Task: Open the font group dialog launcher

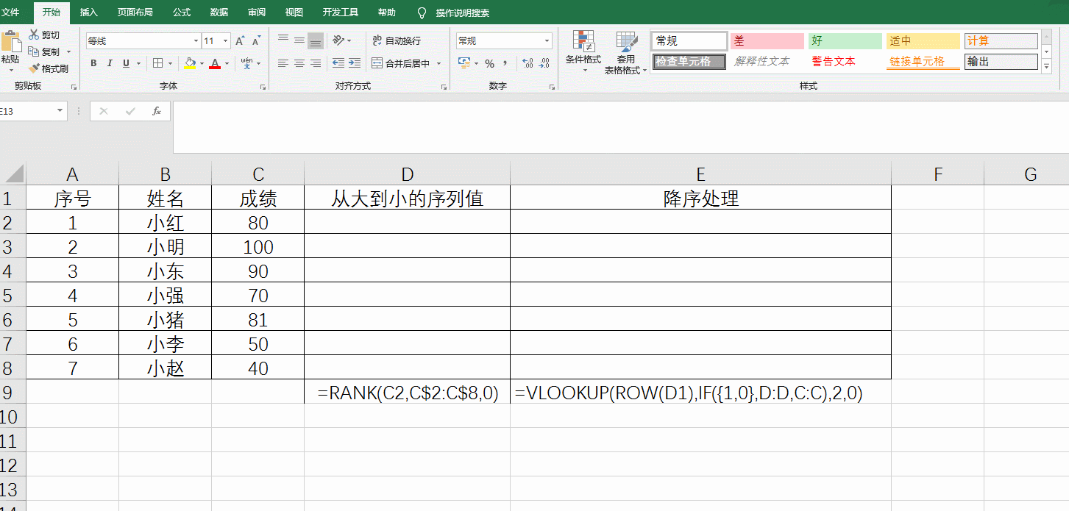Action: (x=263, y=87)
